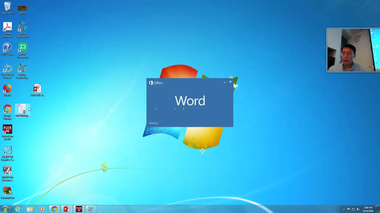The width and height of the screenshot is (380, 213).
Task: Switch to Flex 10 in the taskbar
Action: [x=79, y=209]
